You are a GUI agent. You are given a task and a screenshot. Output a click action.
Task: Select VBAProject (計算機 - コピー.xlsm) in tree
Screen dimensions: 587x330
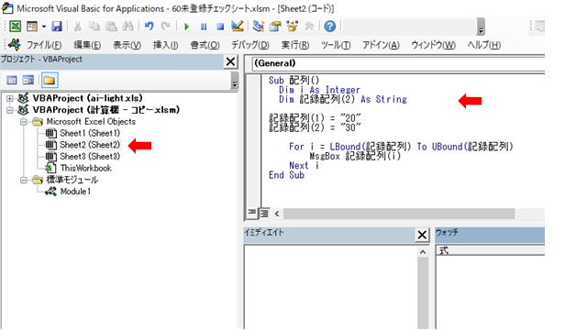pos(106,110)
